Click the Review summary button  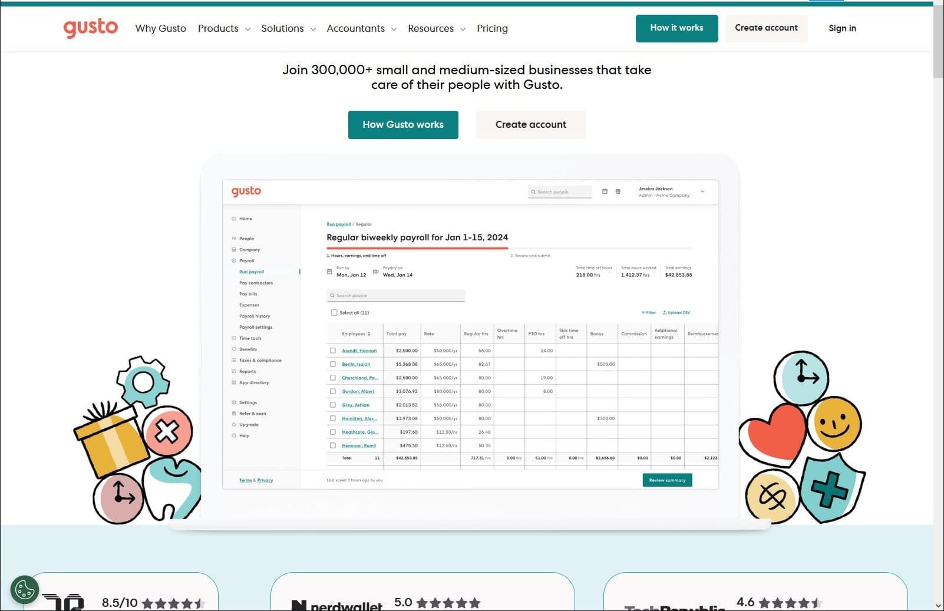point(667,480)
